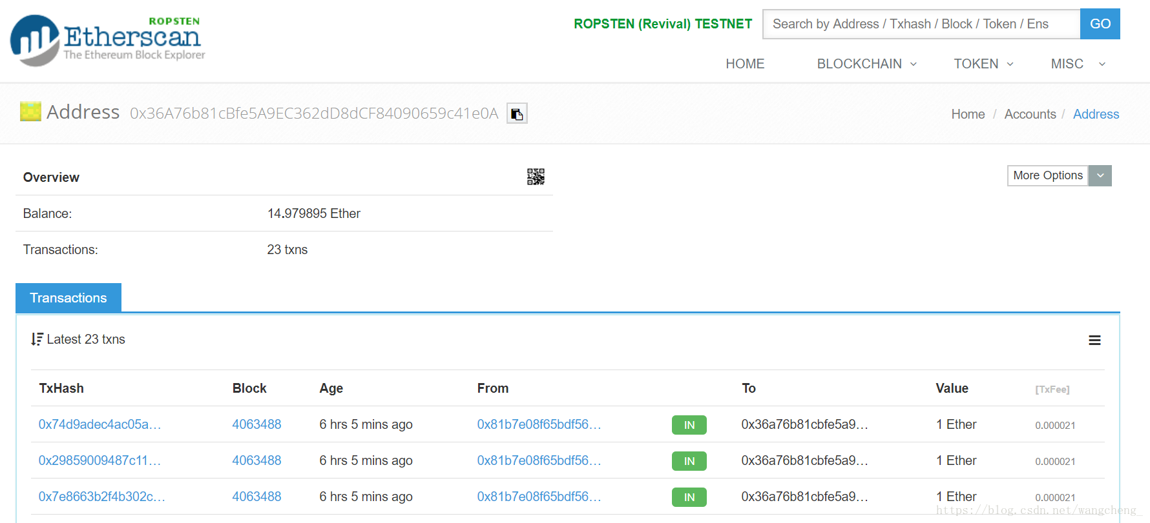The width and height of the screenshot is (1150, 523).
Task: Copy the address to clipboard
Action: tap(517, 113)
